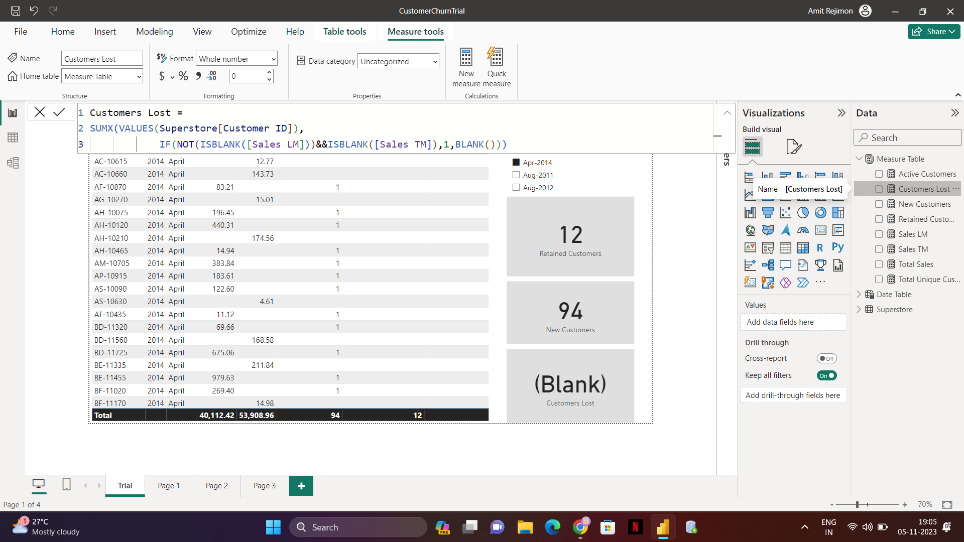Select the Python visual icon
This screenshot has width=964, height=542.
point(838,247)
